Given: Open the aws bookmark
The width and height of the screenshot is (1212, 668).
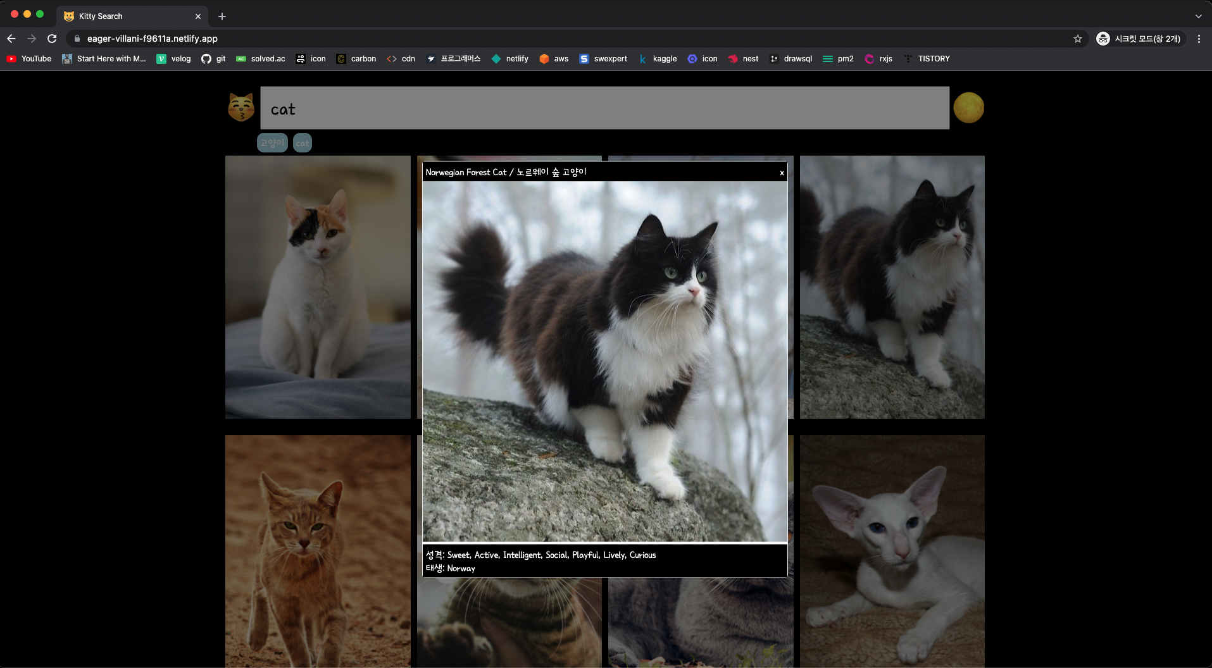Looking at the screenshot, I should coord(554,58).
